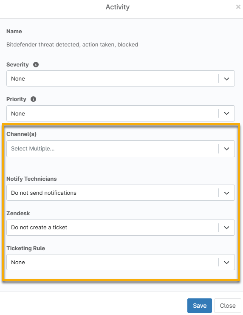Click the Priority info icon
This screenshot has height=315, width=243.
tap(33, 99)
